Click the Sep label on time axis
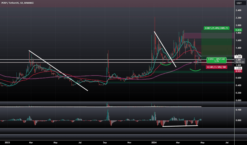Viewport: 247px width, 145px height. pyautogui.click(x=105, y=142)
